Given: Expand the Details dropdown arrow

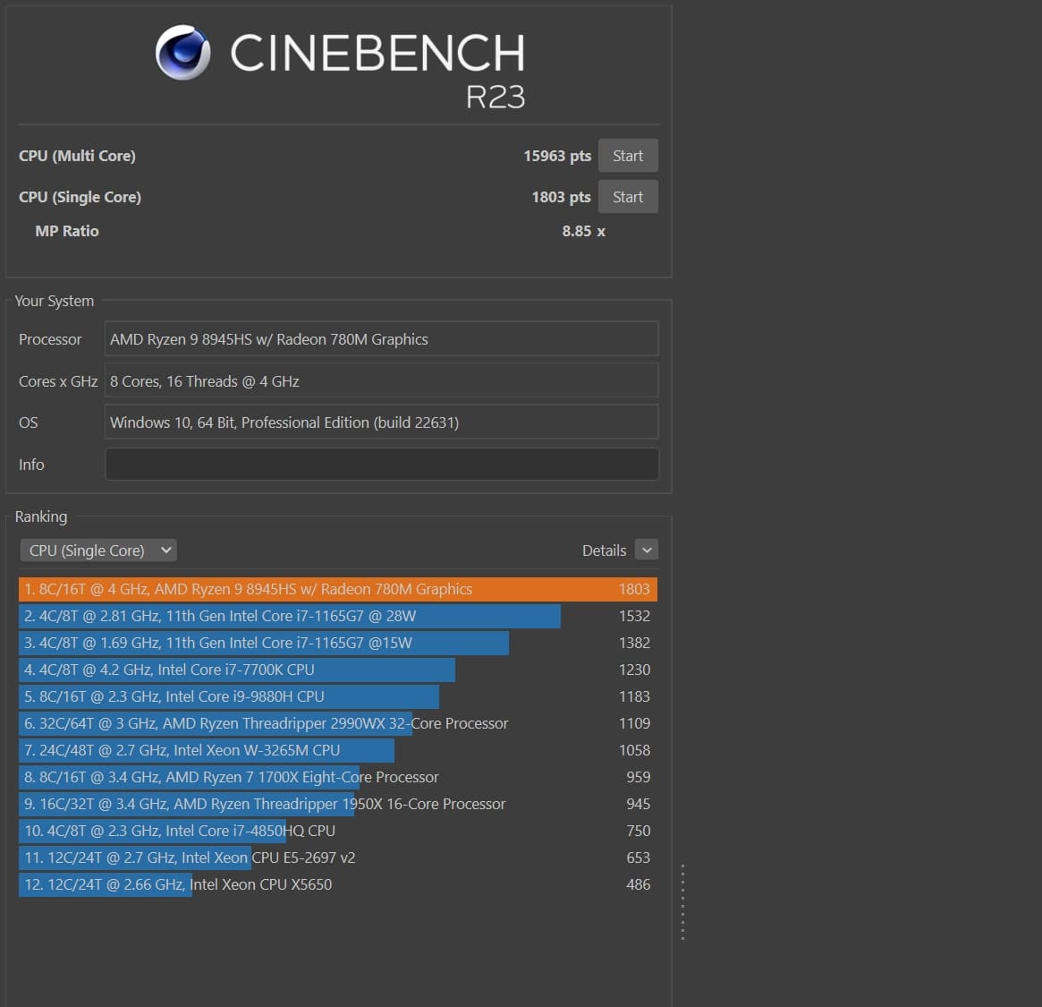Looking at the screenshot, I should tap(646, 550).
